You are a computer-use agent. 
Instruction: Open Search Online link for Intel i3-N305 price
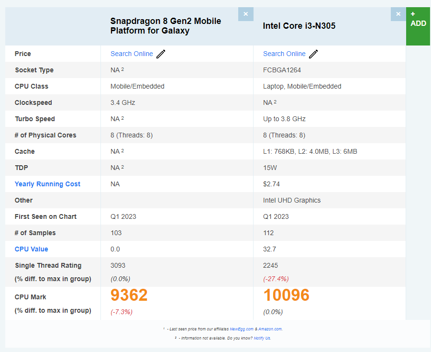[284, 54]
